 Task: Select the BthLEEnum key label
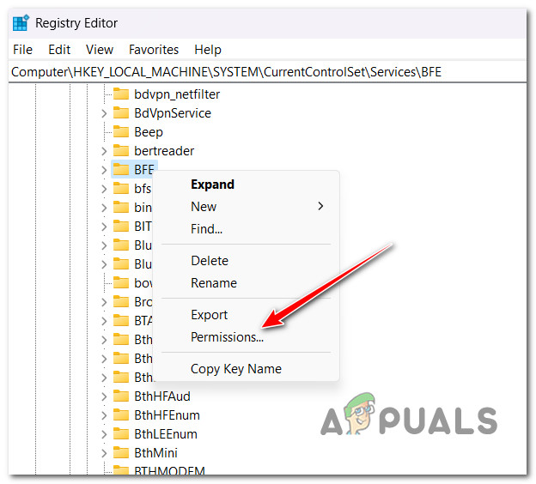(166, 434)
